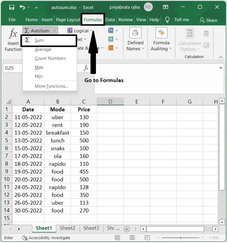The image size is (227, 243).
Task: Collapse the formula bar chevron
Action: 221,68
